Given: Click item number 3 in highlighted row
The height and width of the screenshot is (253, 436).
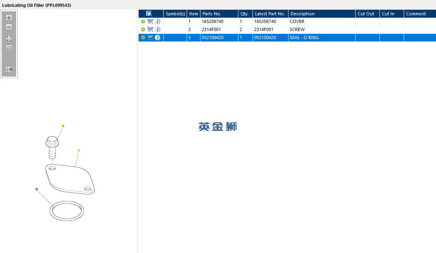Looking at the screenshot, I should tap(194, 37).
